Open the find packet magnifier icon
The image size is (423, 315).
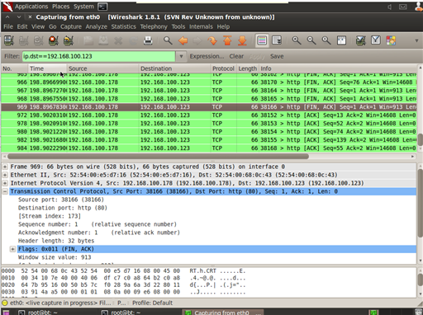coord(168,40)
